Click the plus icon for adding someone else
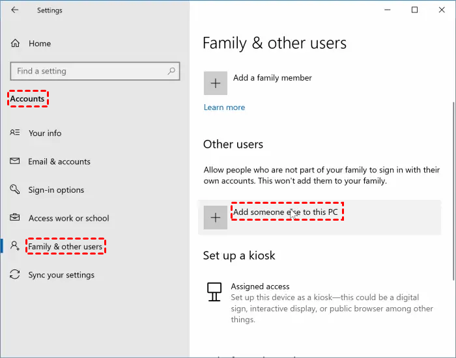The height and width of the screenshot is (358, 456). pyautogui.click(x=216, y=217)
